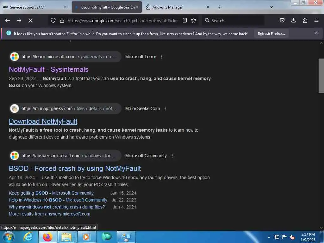This screenshot has width=324, height=243.
Task: Open the Firefox hamburger application menu
Action: click(316, 20)
